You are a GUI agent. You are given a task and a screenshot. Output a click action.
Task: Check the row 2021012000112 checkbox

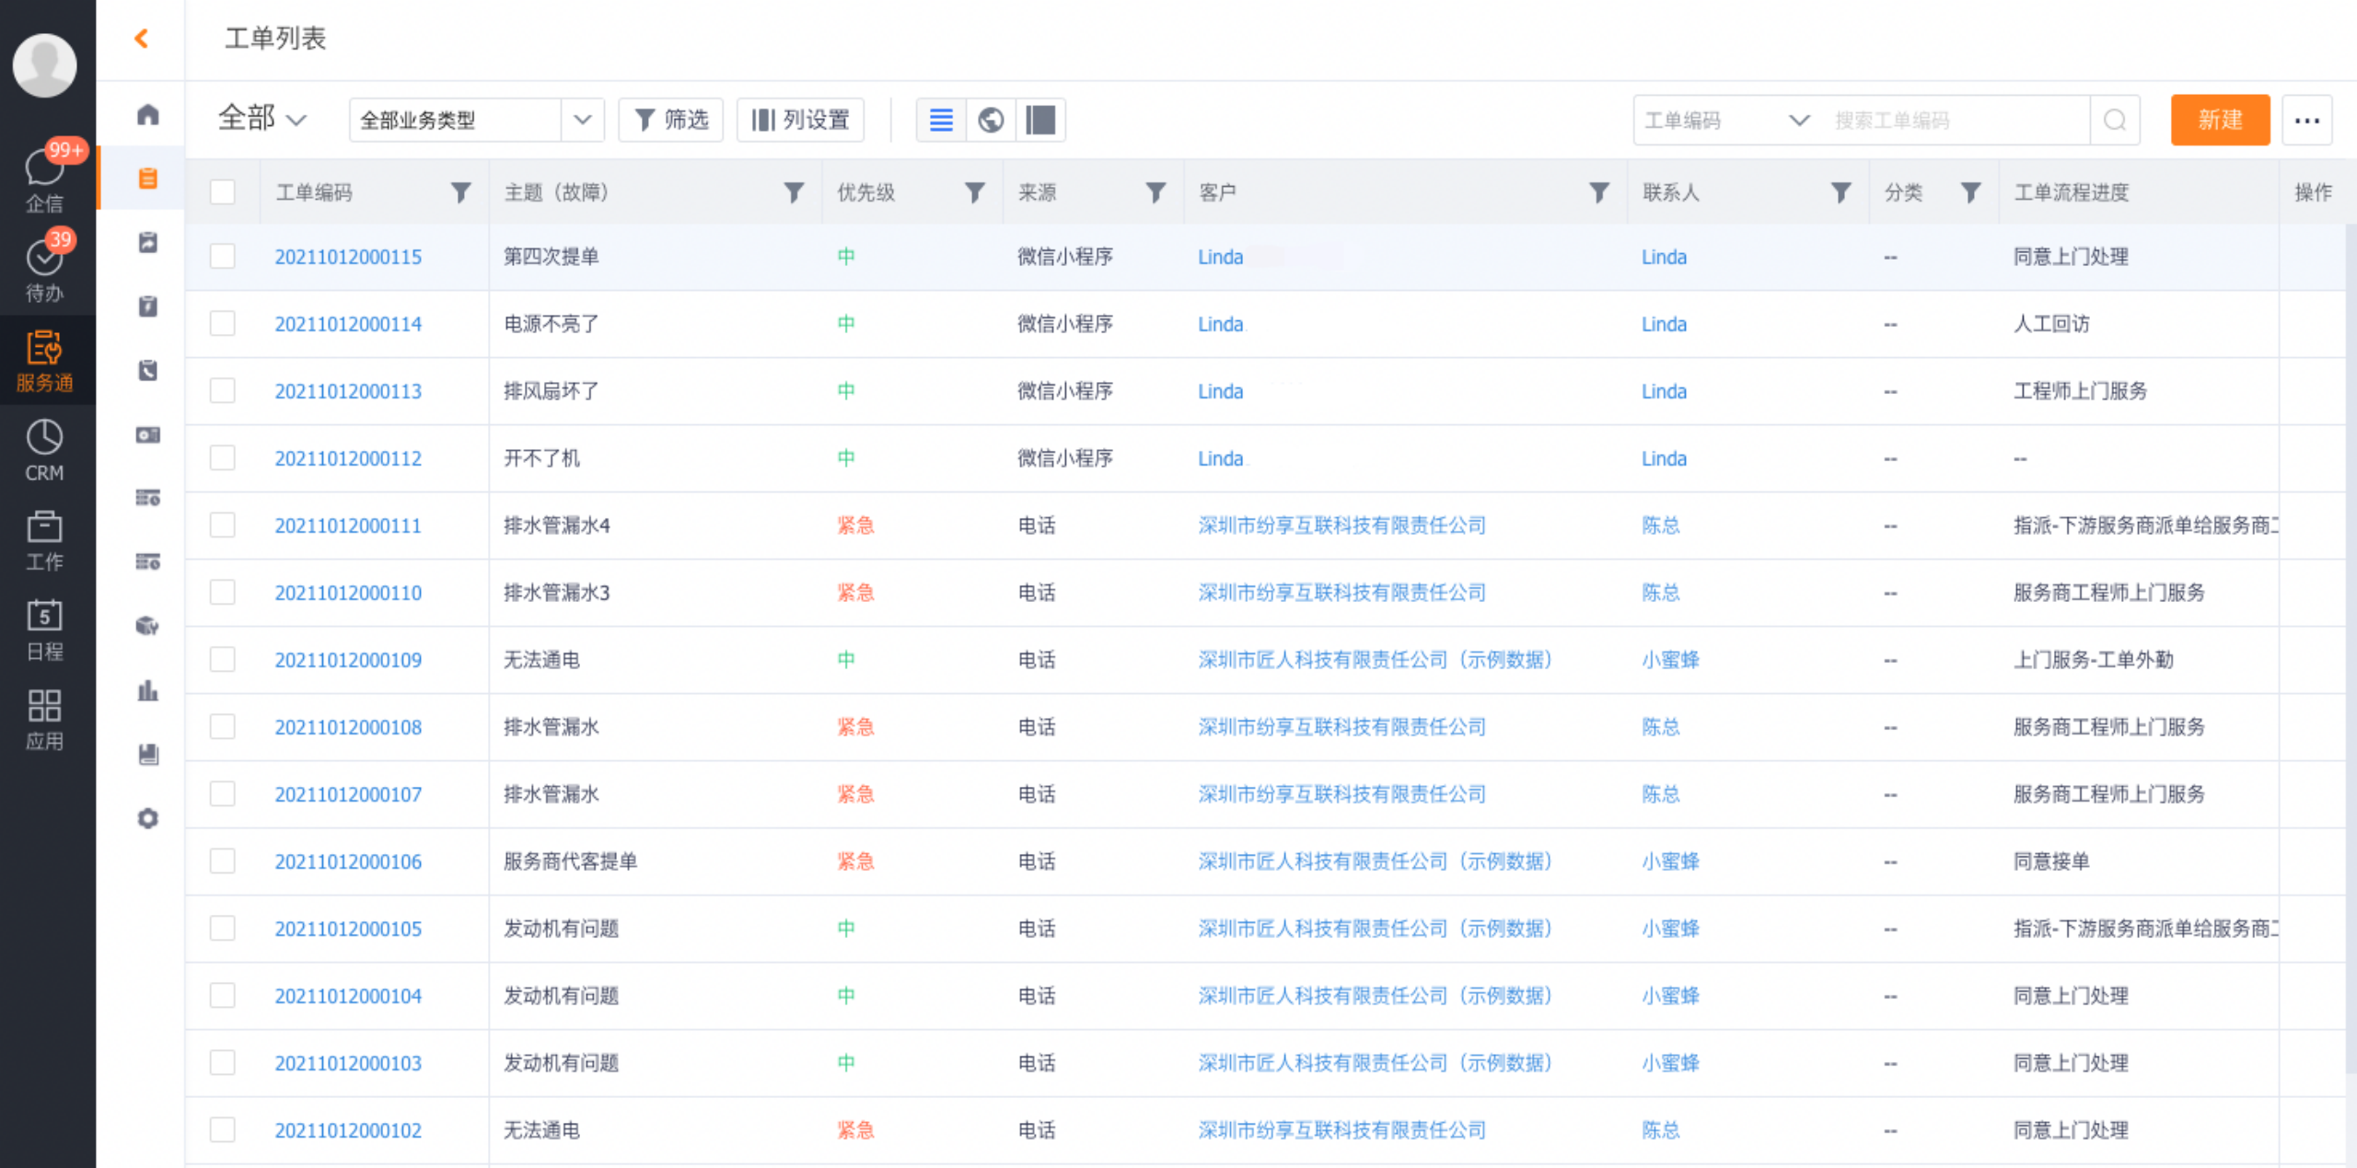click(222, 457)
